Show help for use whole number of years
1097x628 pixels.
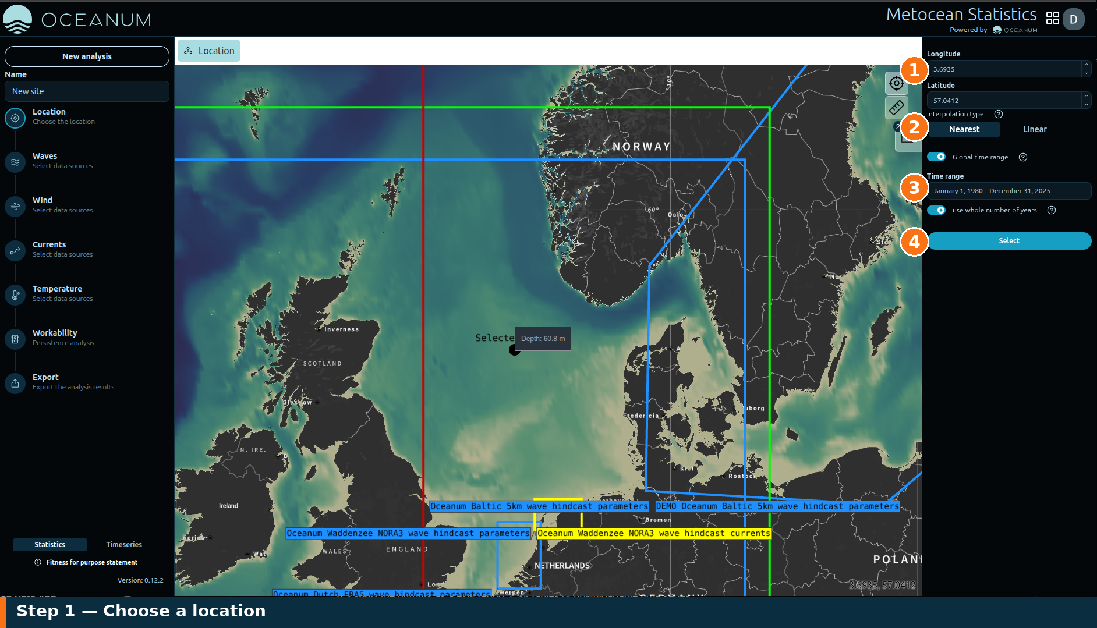point(1052,210)
